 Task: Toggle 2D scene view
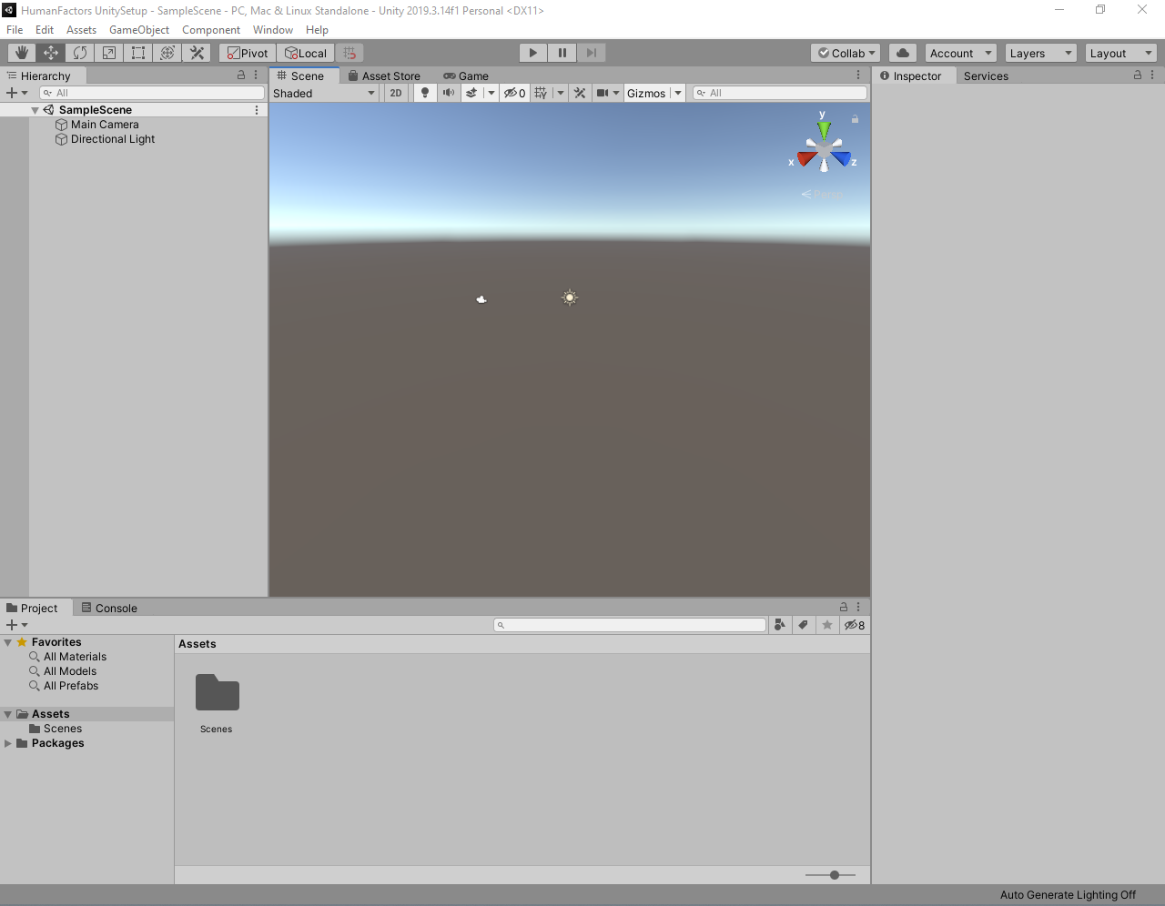(396, 93)
